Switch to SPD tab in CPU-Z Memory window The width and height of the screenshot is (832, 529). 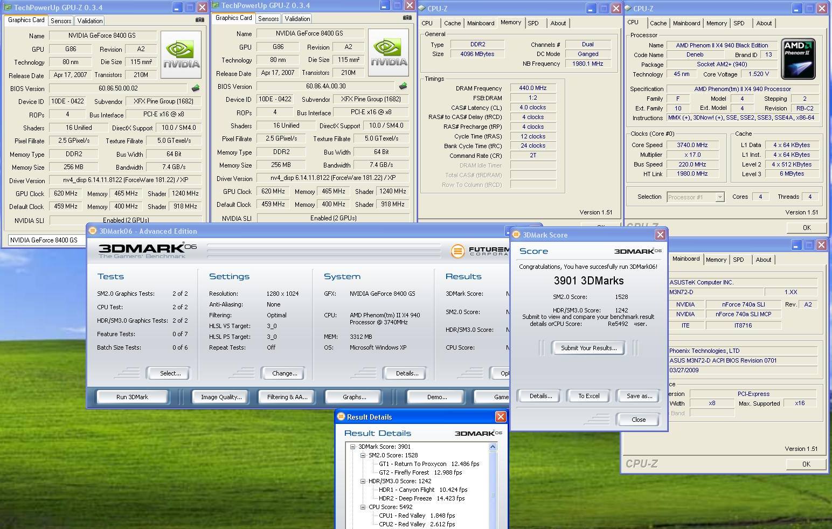(533, 23)
